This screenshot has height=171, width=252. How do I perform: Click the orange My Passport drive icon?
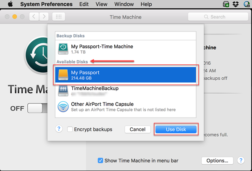pos(63,75)
